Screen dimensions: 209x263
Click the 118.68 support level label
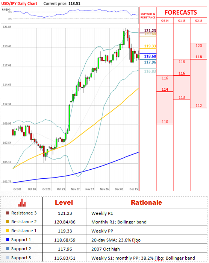click(150, 56)
